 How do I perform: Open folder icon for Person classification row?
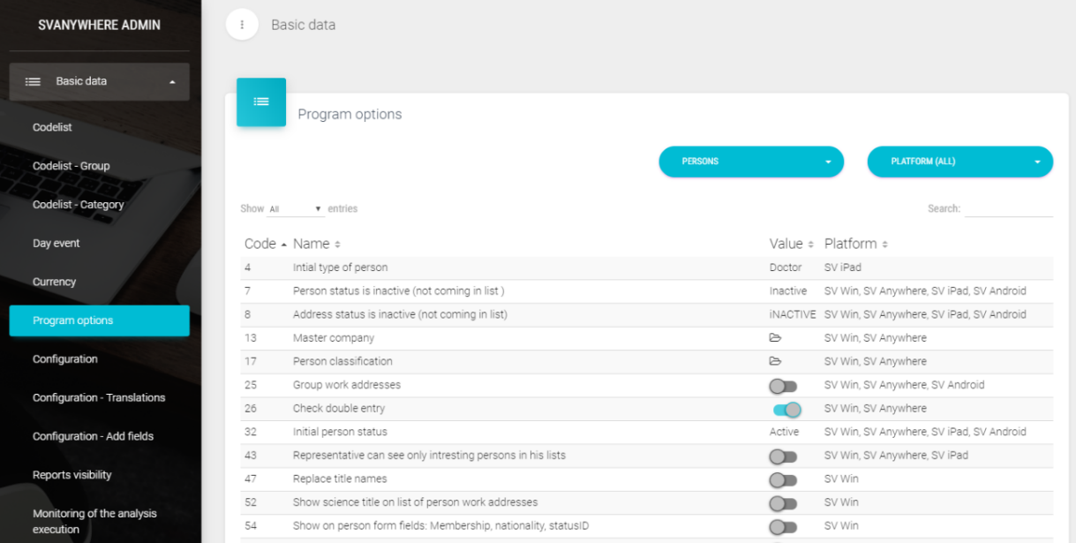775,361
